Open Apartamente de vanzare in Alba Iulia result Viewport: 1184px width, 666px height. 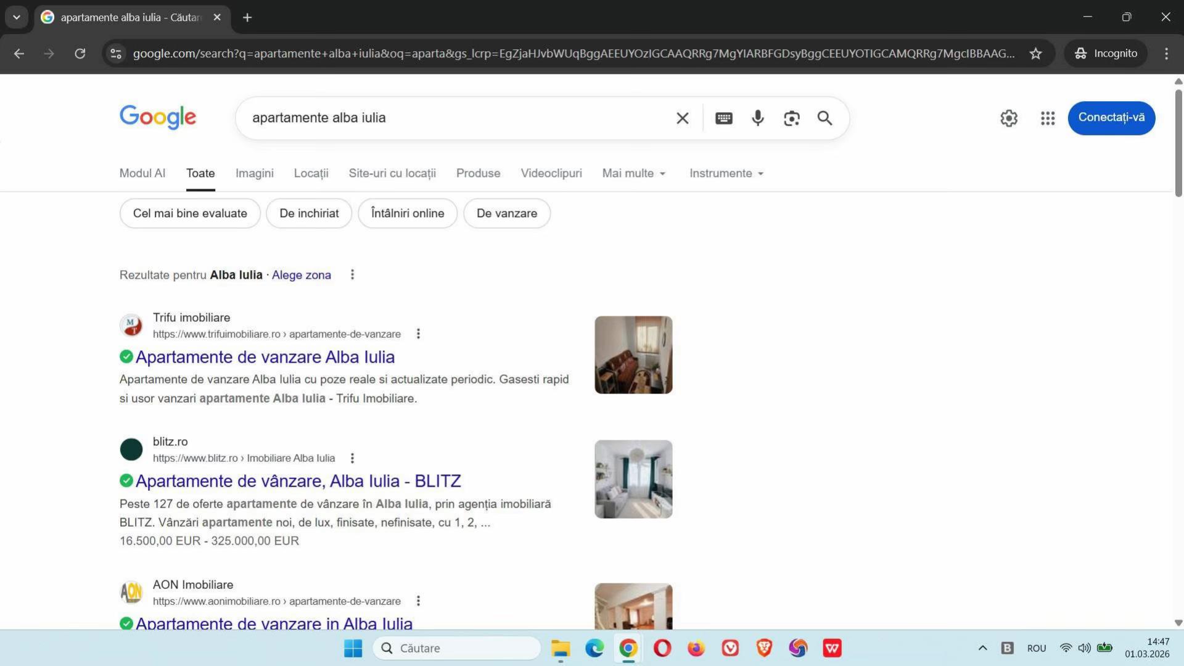pos(274,623)
